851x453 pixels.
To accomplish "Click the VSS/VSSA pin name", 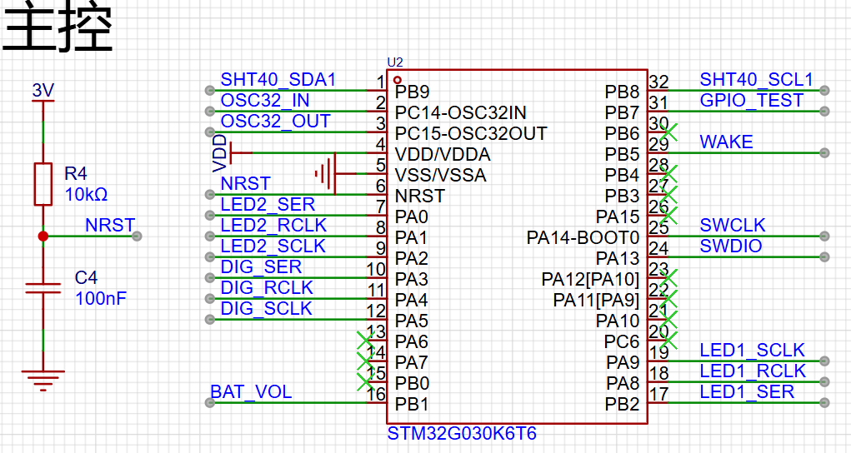I will pos(441,175).
